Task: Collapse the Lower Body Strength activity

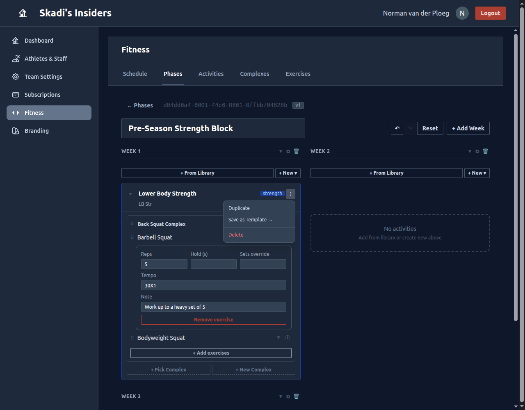Action: point(130,194)
